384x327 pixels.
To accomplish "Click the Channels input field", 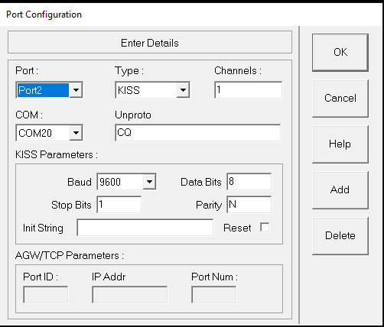I will click(x=249, y=90).
